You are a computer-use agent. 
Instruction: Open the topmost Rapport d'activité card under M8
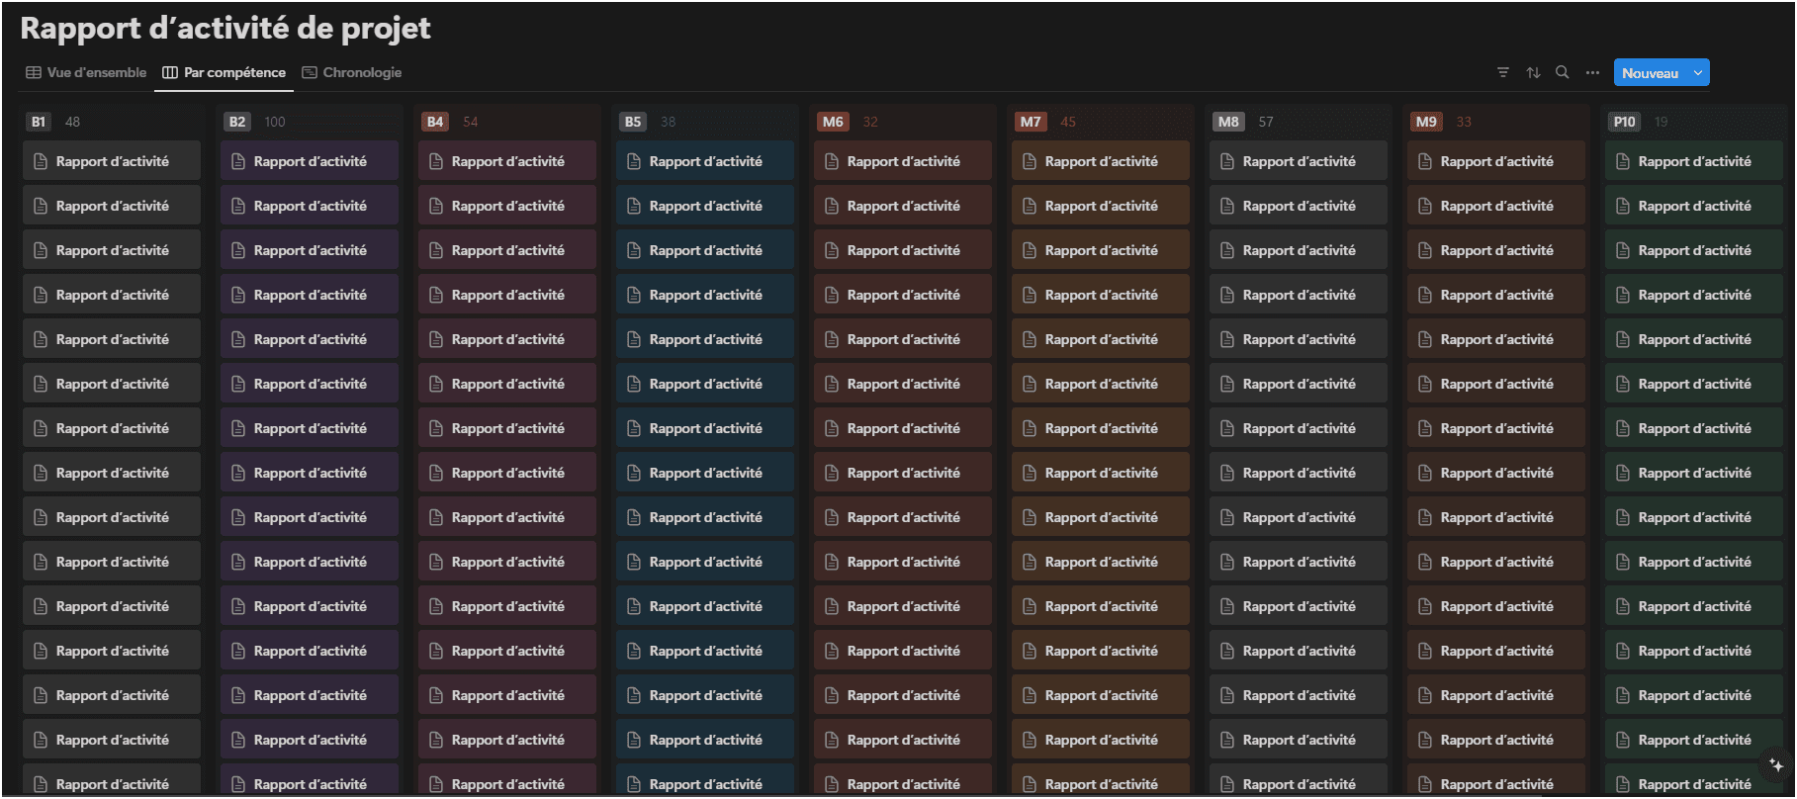pyautogui.click(x=1299, y=161)
